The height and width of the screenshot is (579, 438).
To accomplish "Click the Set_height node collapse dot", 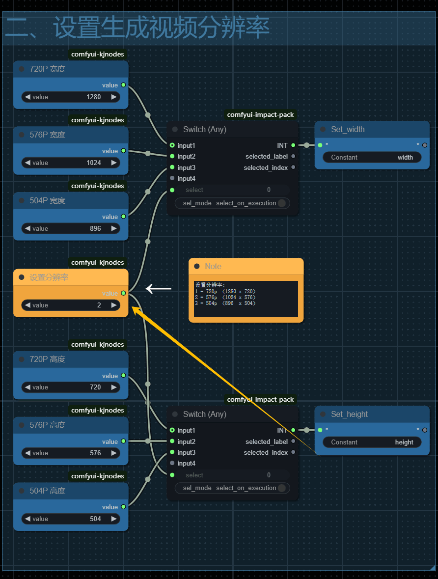I will [323, 414].
